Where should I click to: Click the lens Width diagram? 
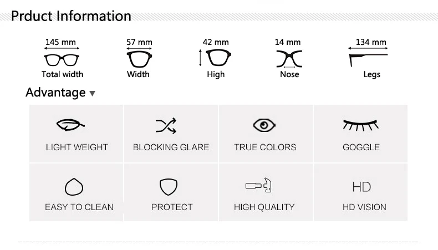pyautogui.click(x=139, y=58)
